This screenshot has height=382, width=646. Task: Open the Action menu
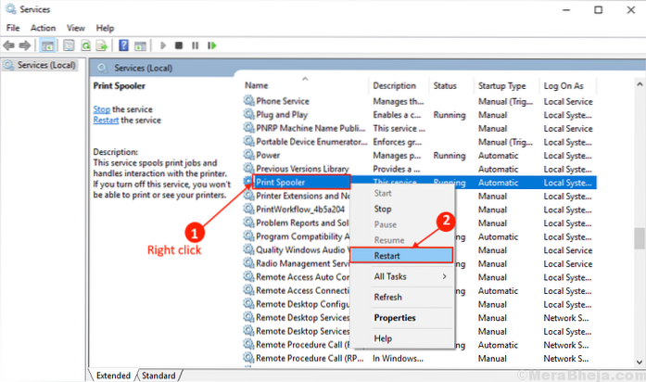click(x=43, y=28)
